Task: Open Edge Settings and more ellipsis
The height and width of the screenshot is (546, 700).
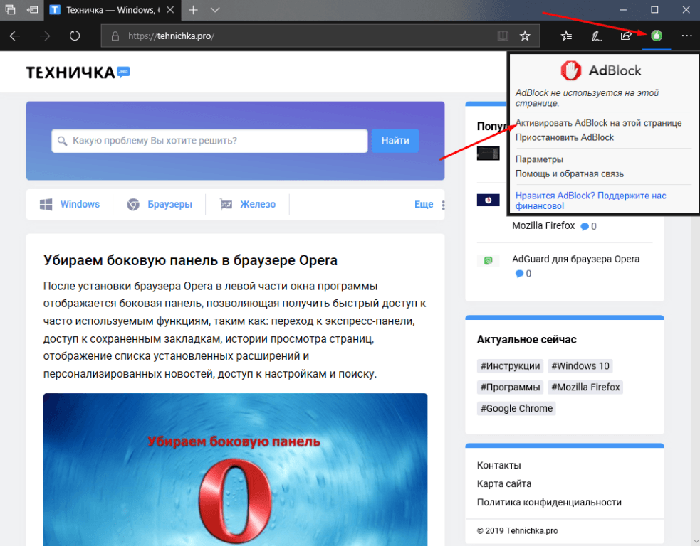Action: pyautogui.click(x=686, y=36)
